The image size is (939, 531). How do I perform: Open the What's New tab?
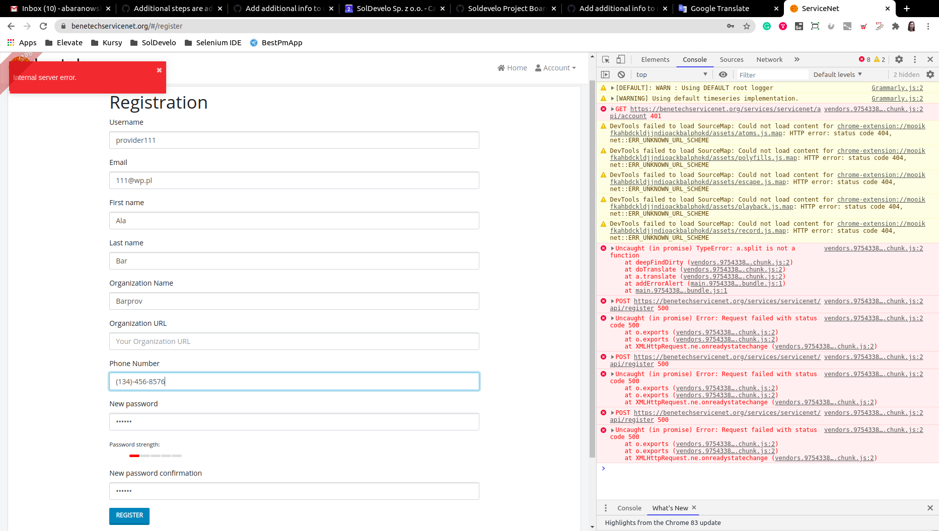pyautogui.click(x=670, y=508)
